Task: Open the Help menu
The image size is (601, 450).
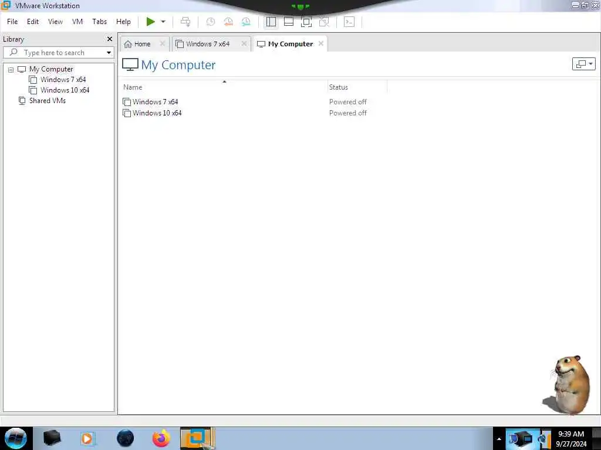Action: click(x=123, y=22)
